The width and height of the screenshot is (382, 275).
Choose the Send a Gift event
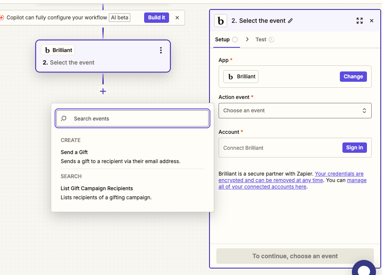click(74, 152)
